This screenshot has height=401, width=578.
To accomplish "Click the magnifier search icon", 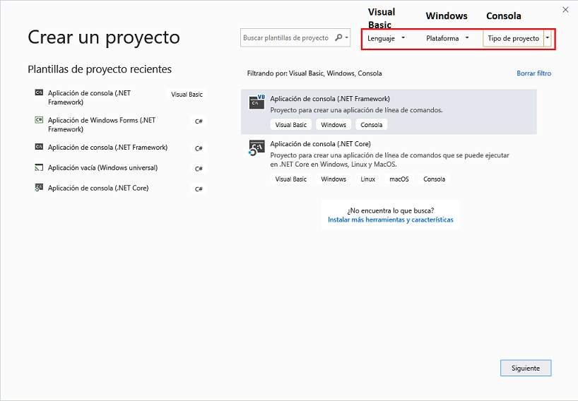I will pyautogui.click(x=339, y=38).
